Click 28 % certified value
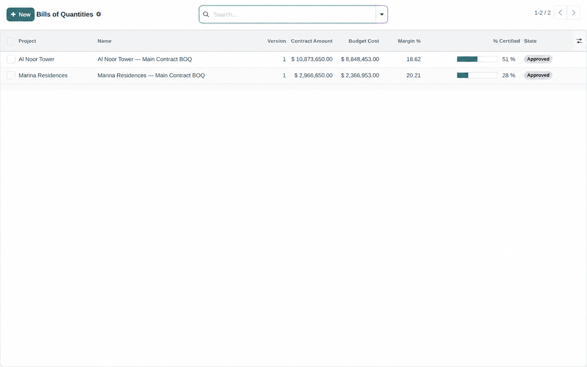Screen dimensions: 587x367 pyautogui.click(x=509, y=75)
